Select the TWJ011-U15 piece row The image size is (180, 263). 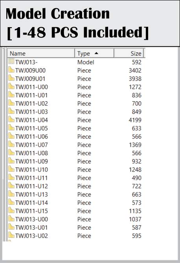pos(75,211)
